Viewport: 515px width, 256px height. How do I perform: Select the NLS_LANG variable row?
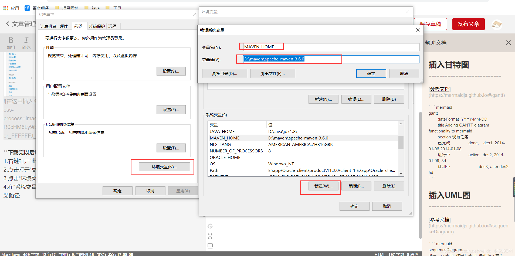[x=303, y=144]
